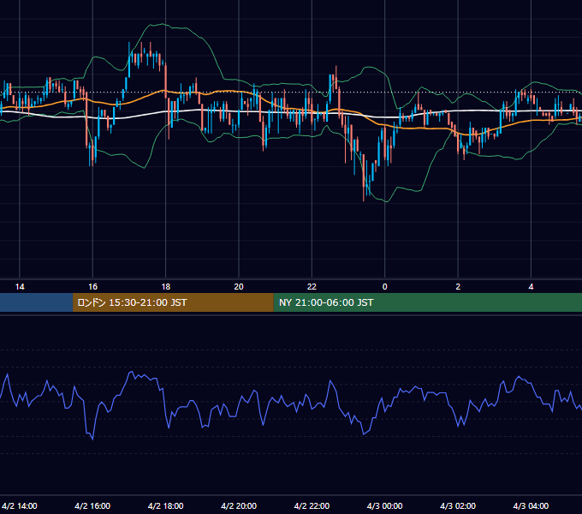
Task: Click hour label 0 on chart axis
Action: [x=385, y=287]
